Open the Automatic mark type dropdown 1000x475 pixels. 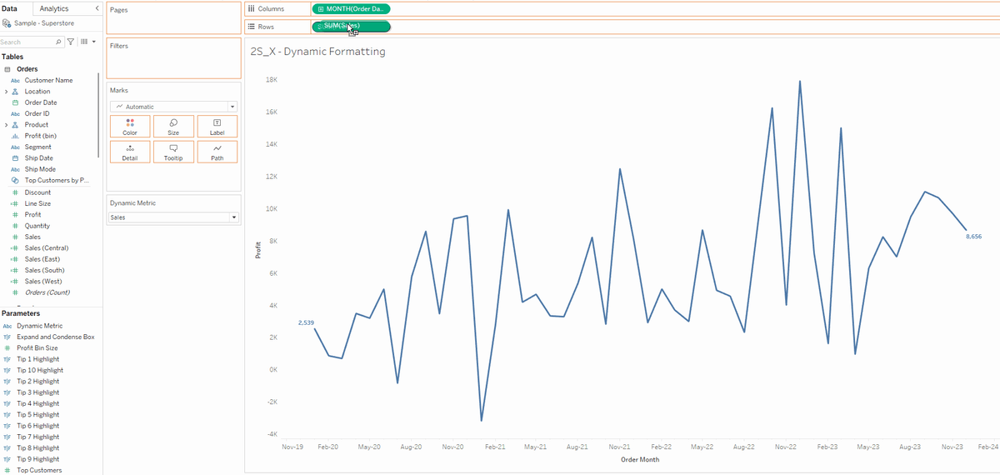(x=173, y=107)
